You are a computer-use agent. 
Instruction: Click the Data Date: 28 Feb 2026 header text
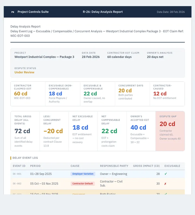coord(171,12)
